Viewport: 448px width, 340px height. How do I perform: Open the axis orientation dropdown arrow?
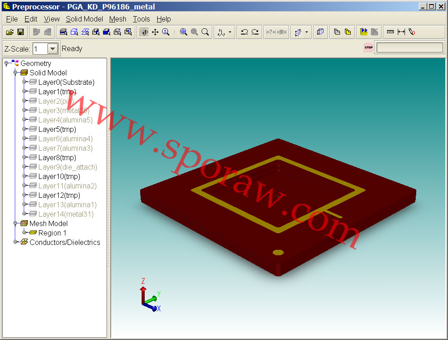pyautogui.click(x=230, y=32)
